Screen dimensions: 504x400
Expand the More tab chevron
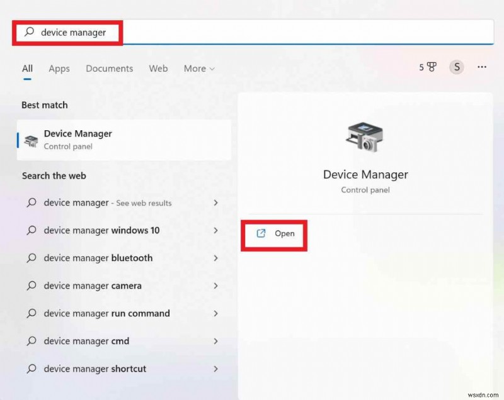pos(211,69)
